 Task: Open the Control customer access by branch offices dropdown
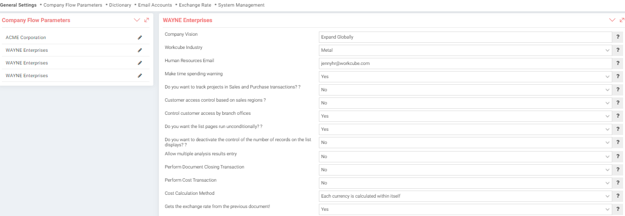coord(465,116)
